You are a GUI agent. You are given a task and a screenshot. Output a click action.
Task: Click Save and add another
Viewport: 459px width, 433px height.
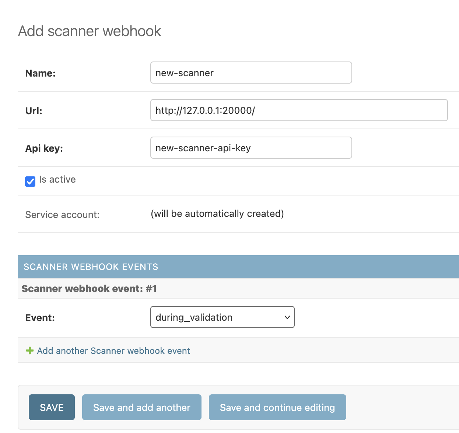pyautogui.click(x=141, y=407)
